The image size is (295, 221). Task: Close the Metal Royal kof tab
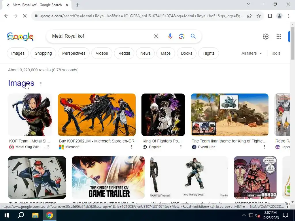pos(67,5)
